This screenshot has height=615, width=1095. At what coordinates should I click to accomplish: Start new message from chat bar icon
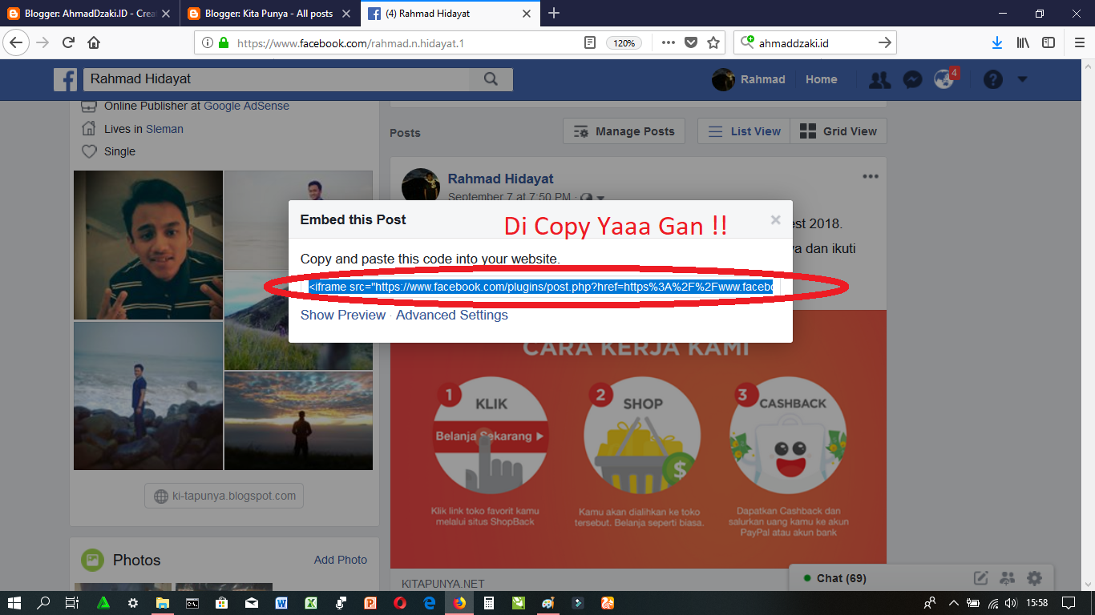coord(981,578)
